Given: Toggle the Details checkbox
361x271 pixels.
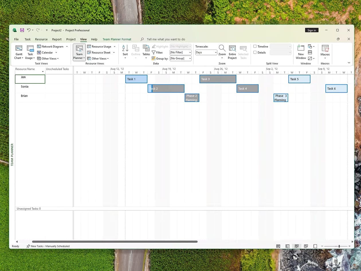Looking at the screenshot, I should tap(255, 52).
